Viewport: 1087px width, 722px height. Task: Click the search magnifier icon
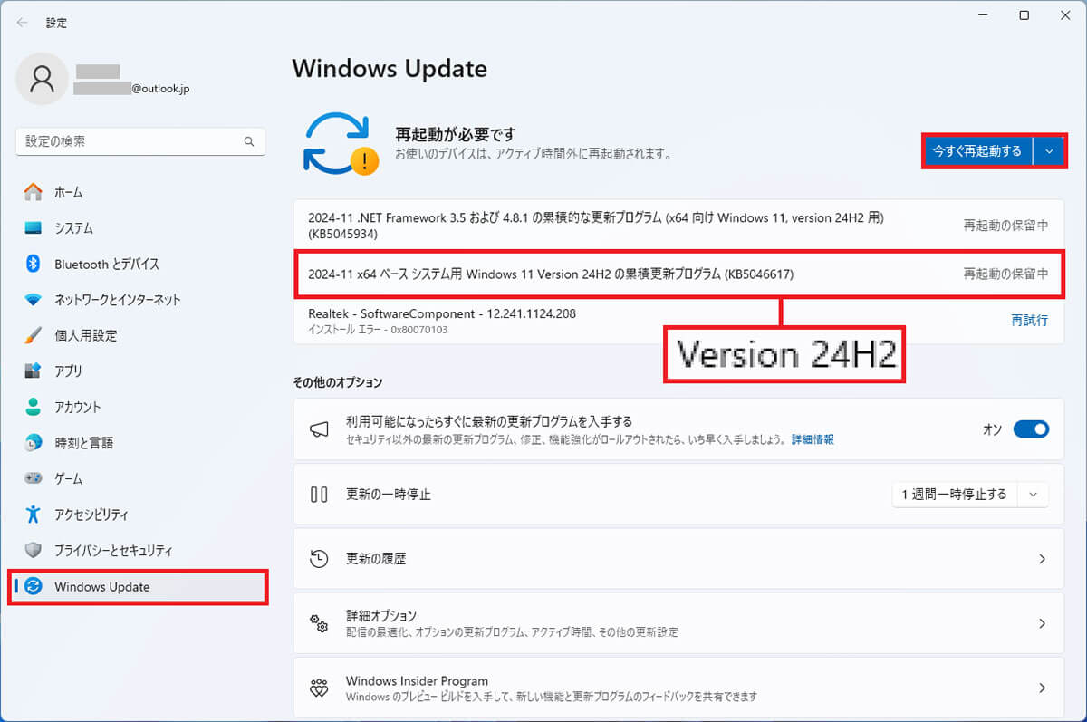point(249,142)
